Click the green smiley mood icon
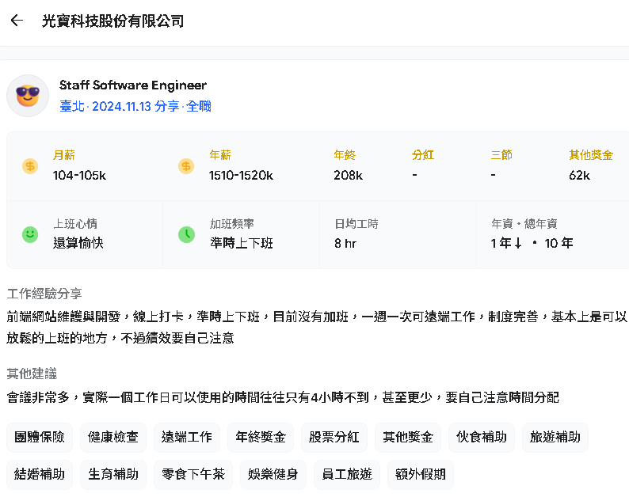 [x=30, y=234]
